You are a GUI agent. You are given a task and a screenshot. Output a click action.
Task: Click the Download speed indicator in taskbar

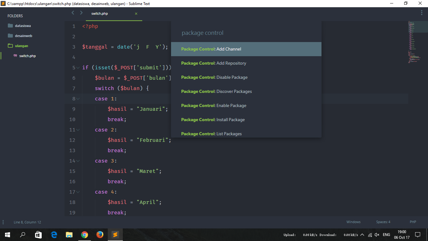pos(339,235)
